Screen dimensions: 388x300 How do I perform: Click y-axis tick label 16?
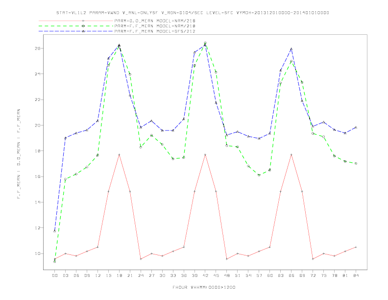[38, 177]
